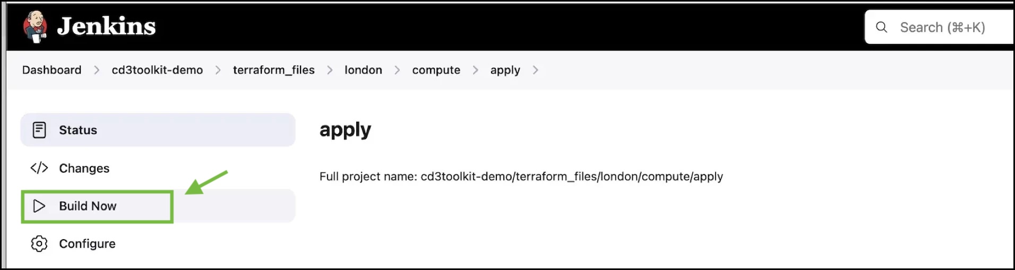1015x270 pixels.
Task: Click the Jenkins wordmark text
Action: (106, 26)
